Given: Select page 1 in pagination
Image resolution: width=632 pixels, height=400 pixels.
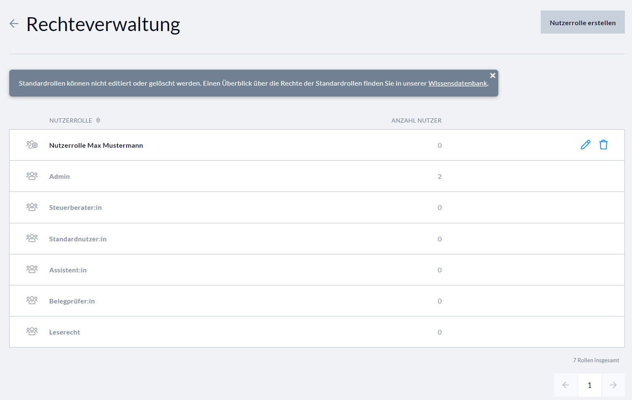Looking at the screenshot, I should pos(590,385).
